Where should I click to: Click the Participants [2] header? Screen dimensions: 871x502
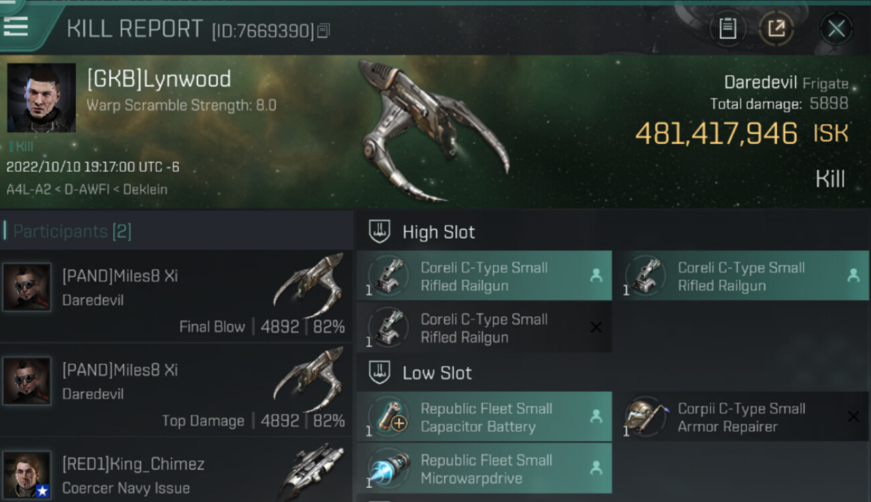click(72, 232)
